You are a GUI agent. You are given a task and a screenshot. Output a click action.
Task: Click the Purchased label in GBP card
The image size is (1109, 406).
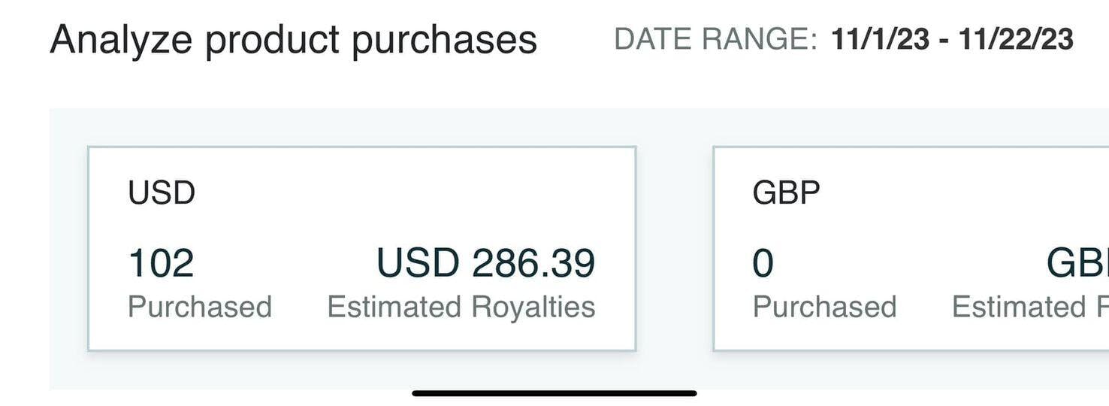[x=824, y=307]
